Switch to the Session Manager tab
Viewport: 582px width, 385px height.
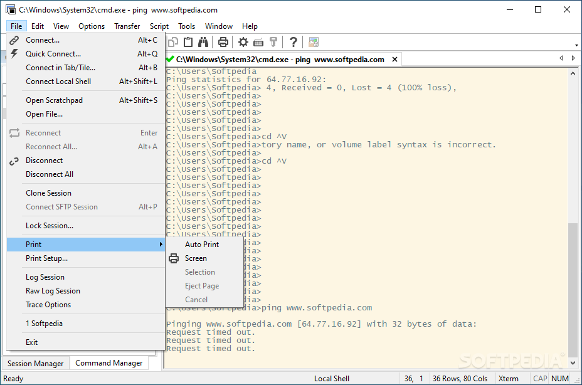[36, 364]
